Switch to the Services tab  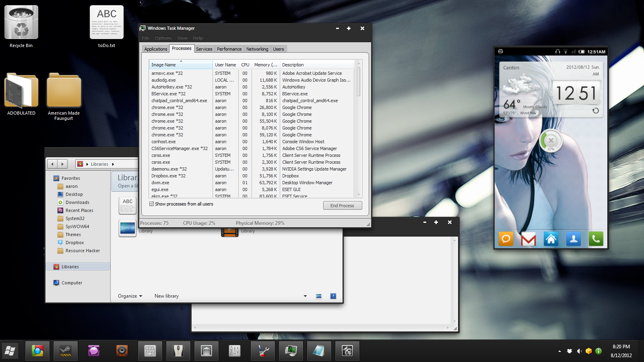tap(204, 49)
